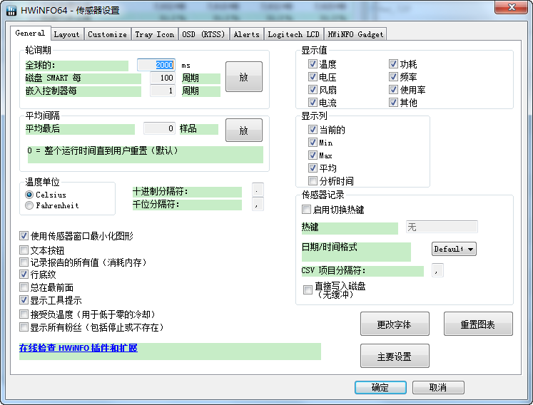Viewport: 533px width, 405px height.
Task: Select the General tab
Action: [x=30, y=33]
